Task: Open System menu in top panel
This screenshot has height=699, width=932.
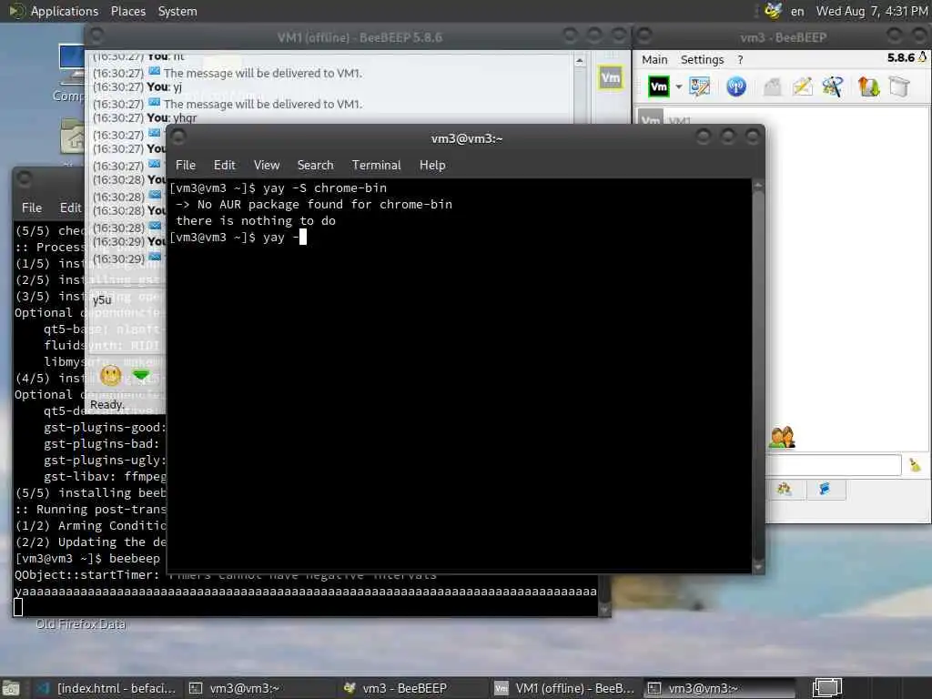Action: tap(177, 11)
